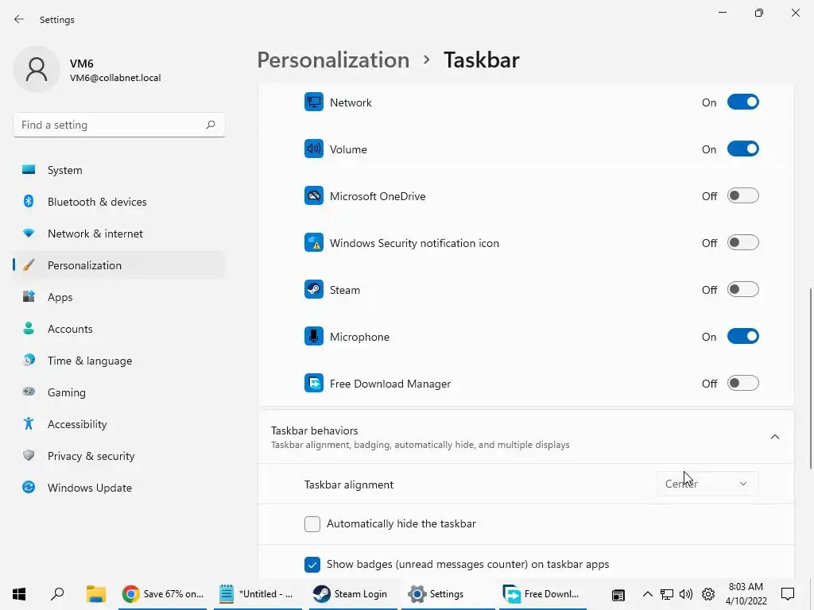Click the network icon in system tray
Screen dimensions: 814x610
coord(667,594)
